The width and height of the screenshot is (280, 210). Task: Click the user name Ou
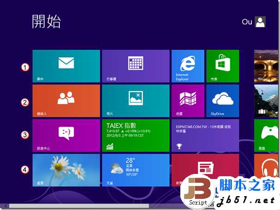click(x=247, y=22)
